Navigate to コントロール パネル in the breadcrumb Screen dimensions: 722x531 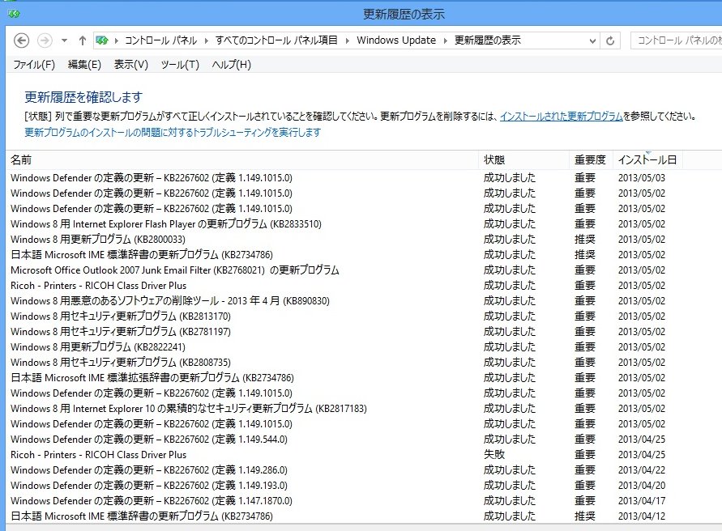[160, 40]
